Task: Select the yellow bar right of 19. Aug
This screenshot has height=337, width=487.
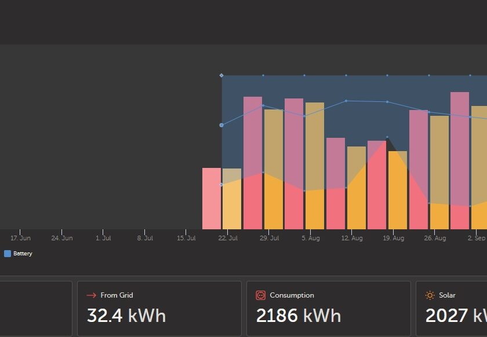Action: tap(398, 190)
